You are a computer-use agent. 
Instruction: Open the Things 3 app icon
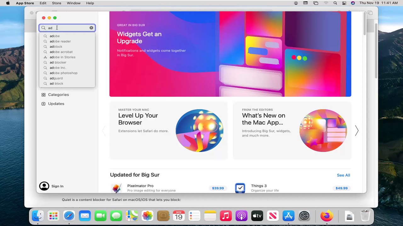coord(240,188)
